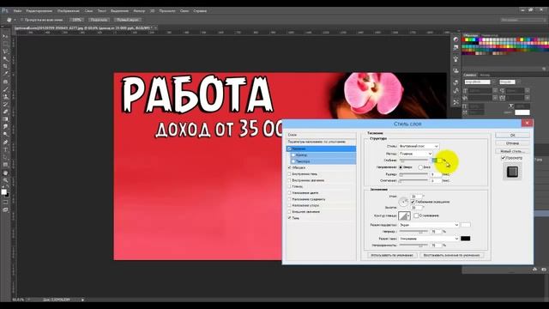This screenshot has height=309, width=549.
Task: Enable the Внутренняя тень checkbox
Action: pos(289,174)
